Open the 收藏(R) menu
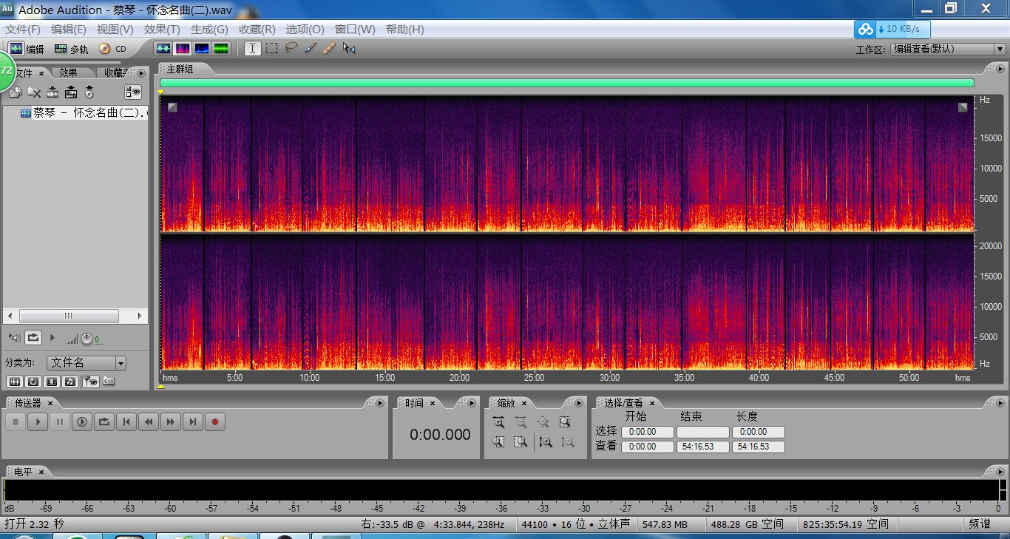Image resolution: width=1010 pixels, height=539 pixels. [x=257, y=30]
